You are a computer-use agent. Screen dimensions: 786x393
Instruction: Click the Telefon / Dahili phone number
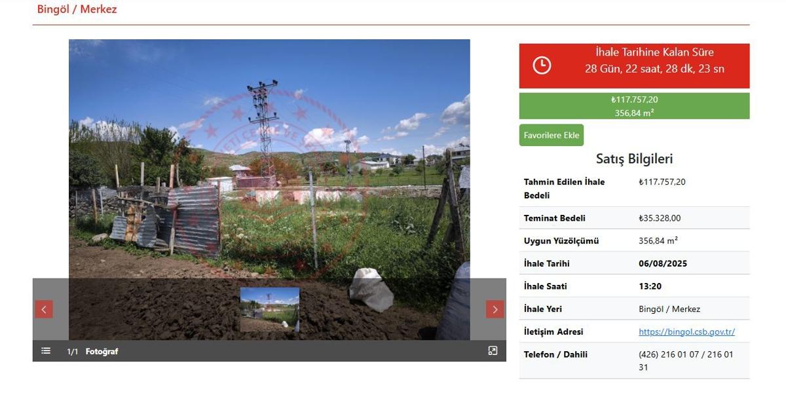686,361
